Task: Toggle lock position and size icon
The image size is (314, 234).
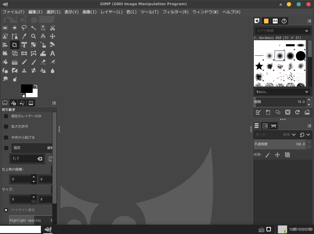Action: point(277,155)
